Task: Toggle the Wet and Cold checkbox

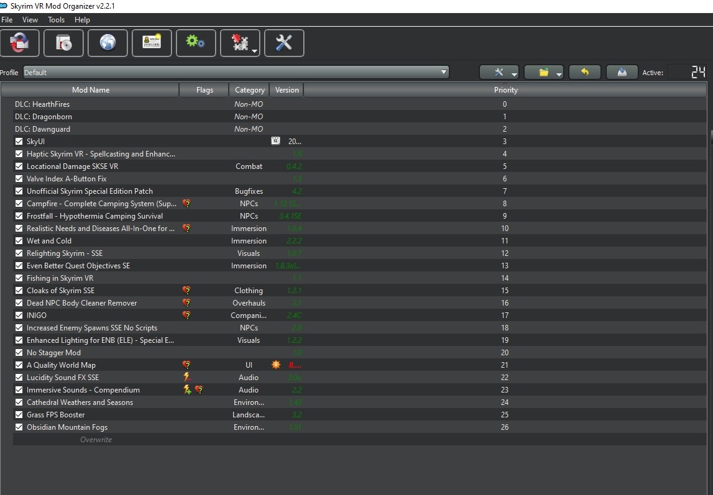Action: pos(19,241)
